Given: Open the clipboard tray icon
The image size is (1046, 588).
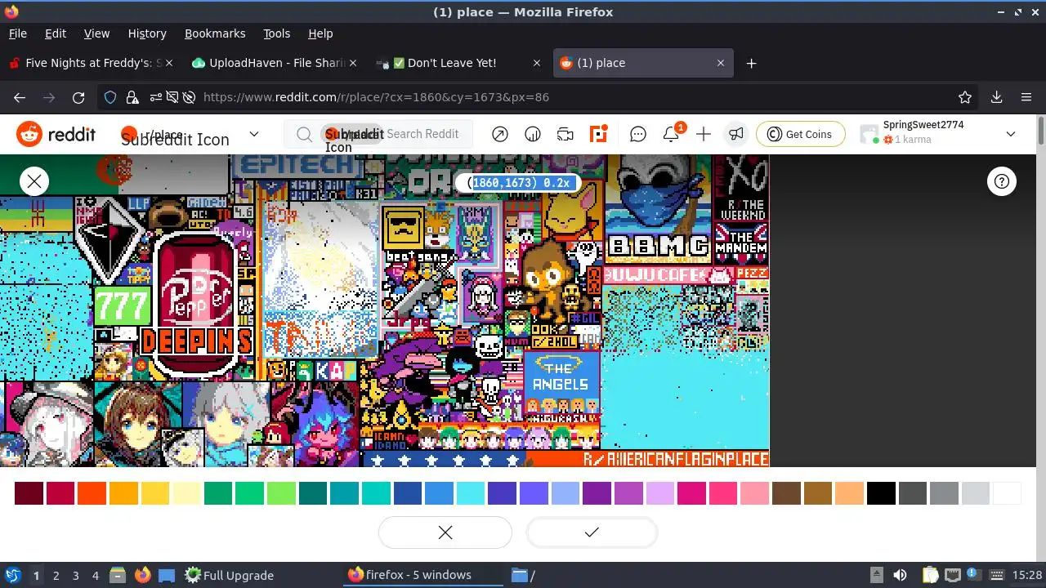Looking at the screenshot, I should (x=930, y=575).
